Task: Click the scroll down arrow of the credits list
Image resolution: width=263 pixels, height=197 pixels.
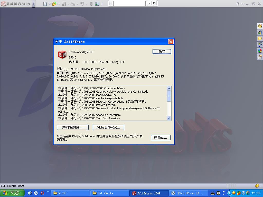Action: (x=169, y=118)
